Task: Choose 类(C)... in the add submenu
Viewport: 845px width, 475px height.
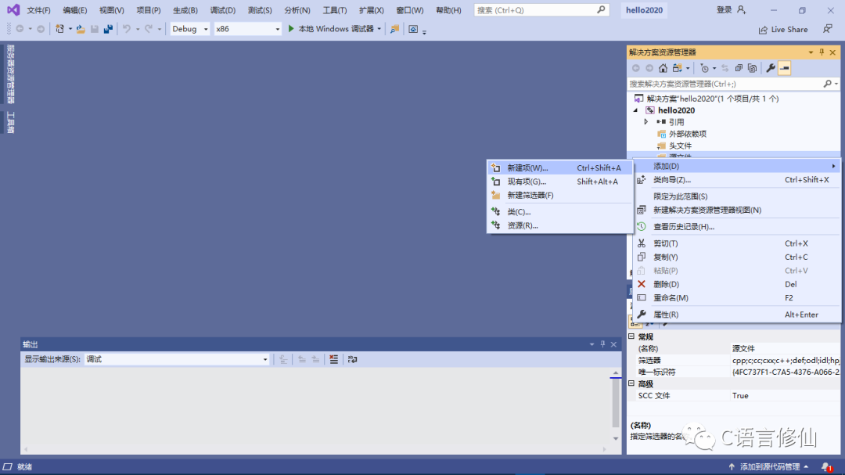Action: pyautogui.click(x=559, y=212)
